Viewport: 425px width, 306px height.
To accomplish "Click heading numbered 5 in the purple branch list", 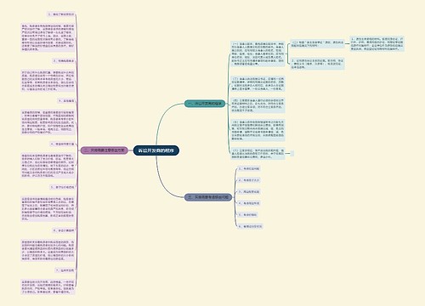I will 62,187.
